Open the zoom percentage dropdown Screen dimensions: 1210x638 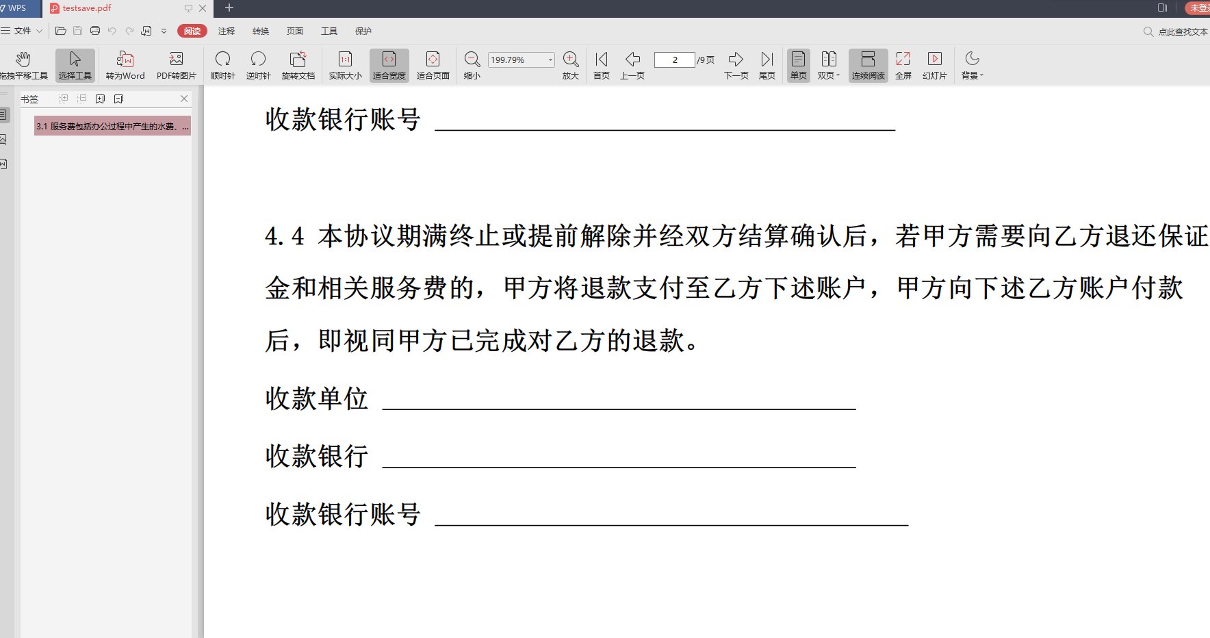tap(550, 60)
